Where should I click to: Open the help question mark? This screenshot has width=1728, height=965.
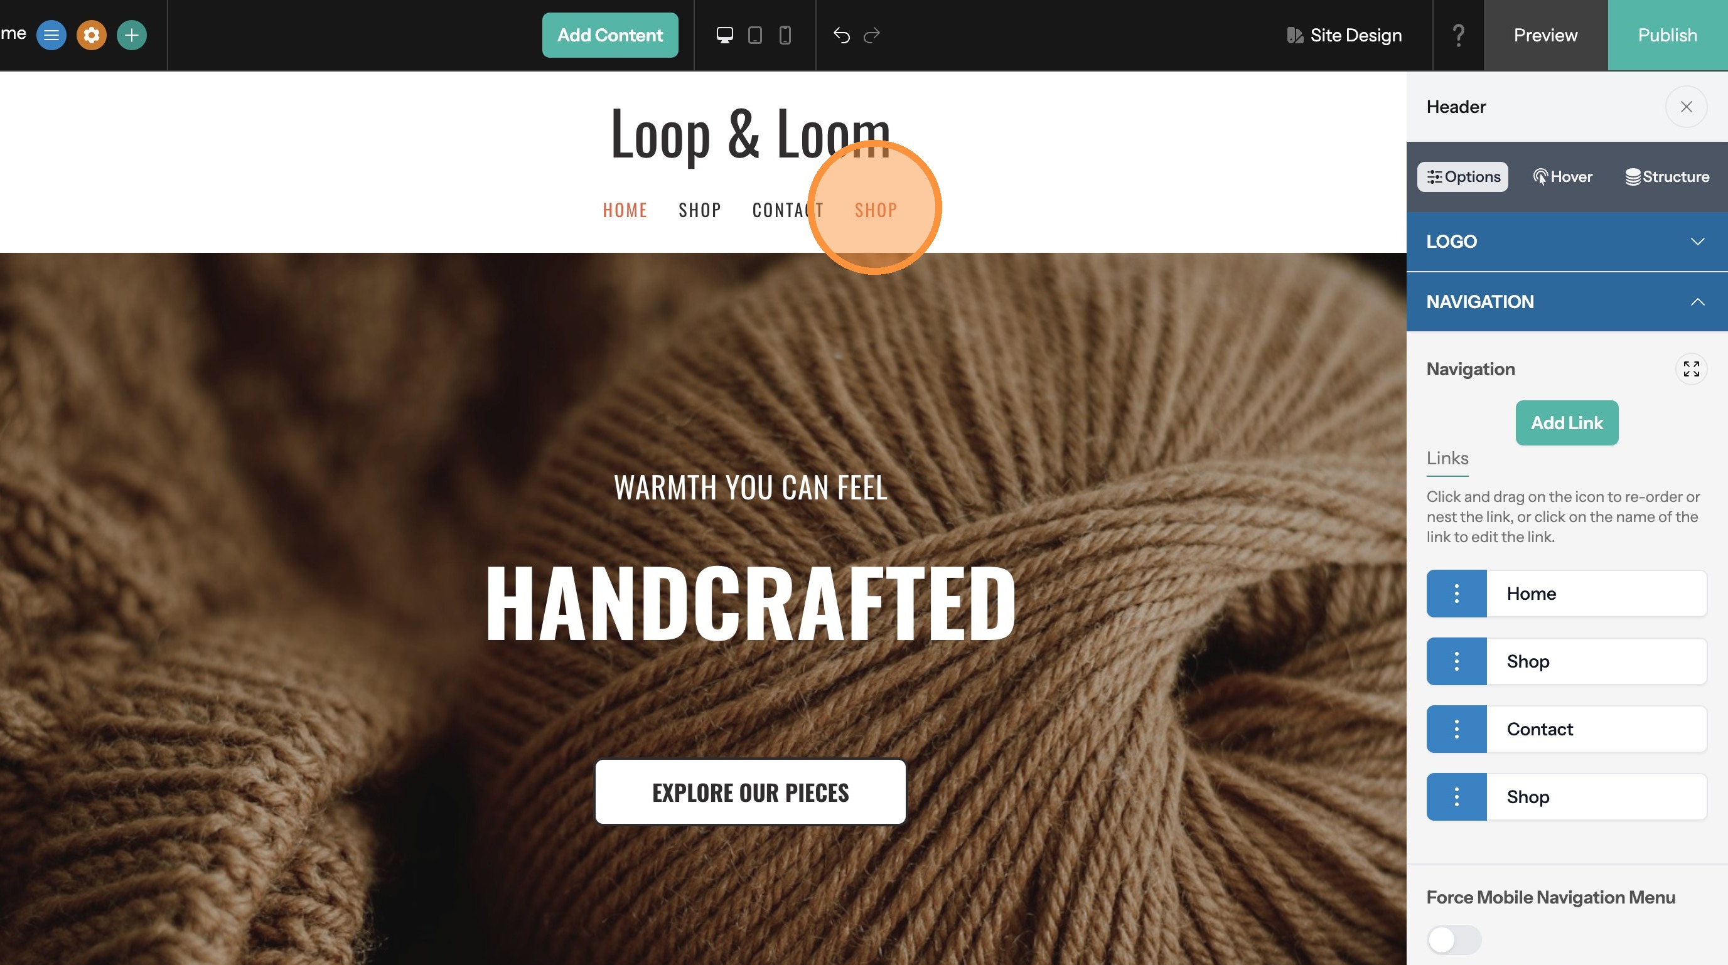click(x=1458, y=35)
